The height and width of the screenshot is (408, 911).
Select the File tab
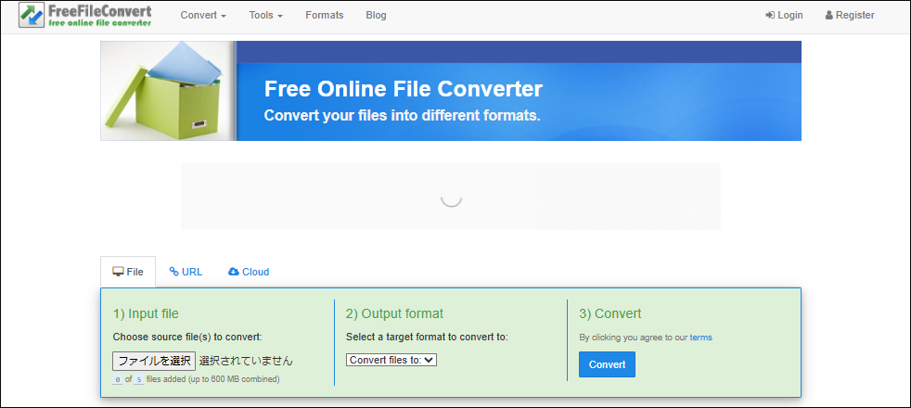click(x=128, y=272)
